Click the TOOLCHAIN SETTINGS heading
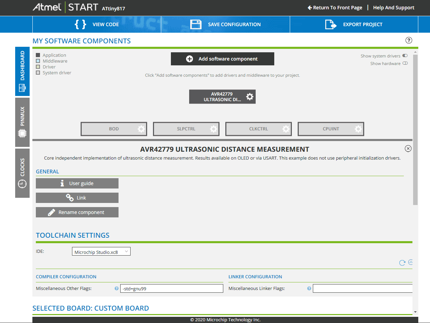This screenshot has width=430, height=323. pyautogui.click(x=73, y=235)
